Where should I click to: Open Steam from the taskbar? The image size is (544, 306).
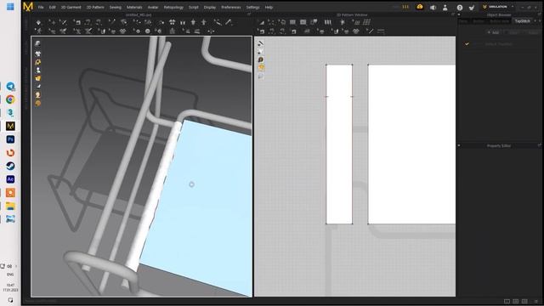pyautogui.click(x=10, y=167)
